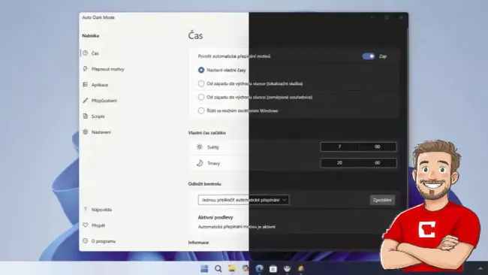Click the gear icon beside Nastavení
The height and width of the screenshot is (275, 488).
click(86, 131)
